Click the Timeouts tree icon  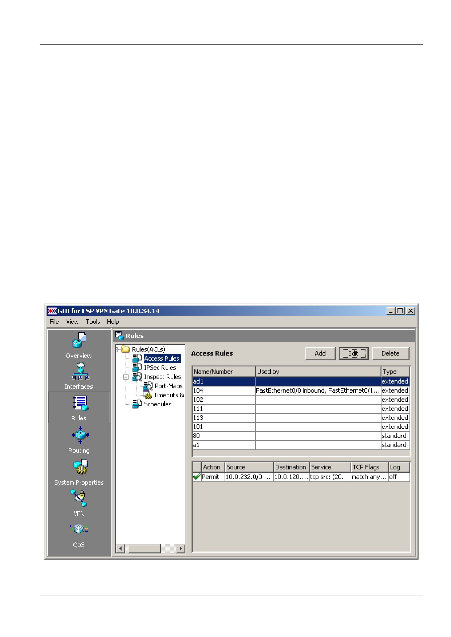147,395
